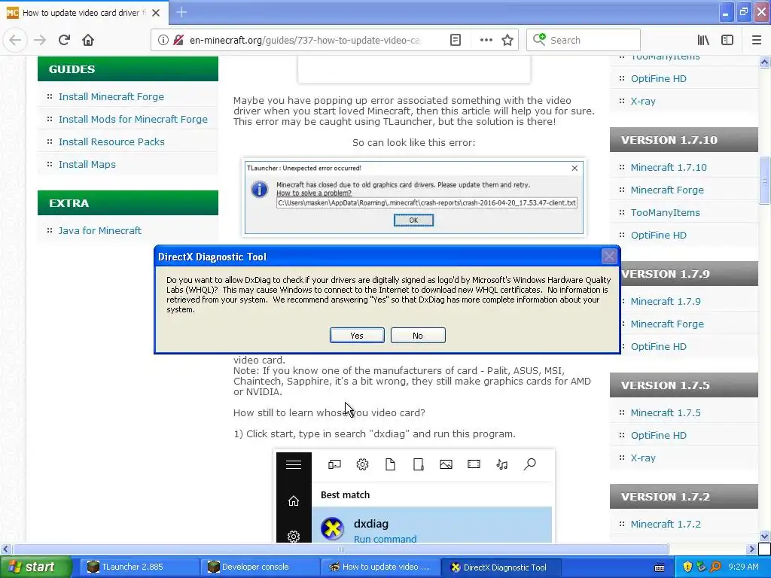Open OptiFine HD link under Version 1.7.5

point(658,436)
